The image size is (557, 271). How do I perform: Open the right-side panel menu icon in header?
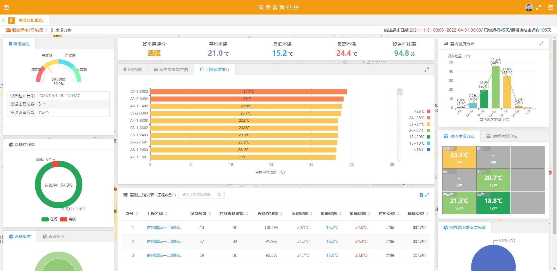click(x=550, y=8)
